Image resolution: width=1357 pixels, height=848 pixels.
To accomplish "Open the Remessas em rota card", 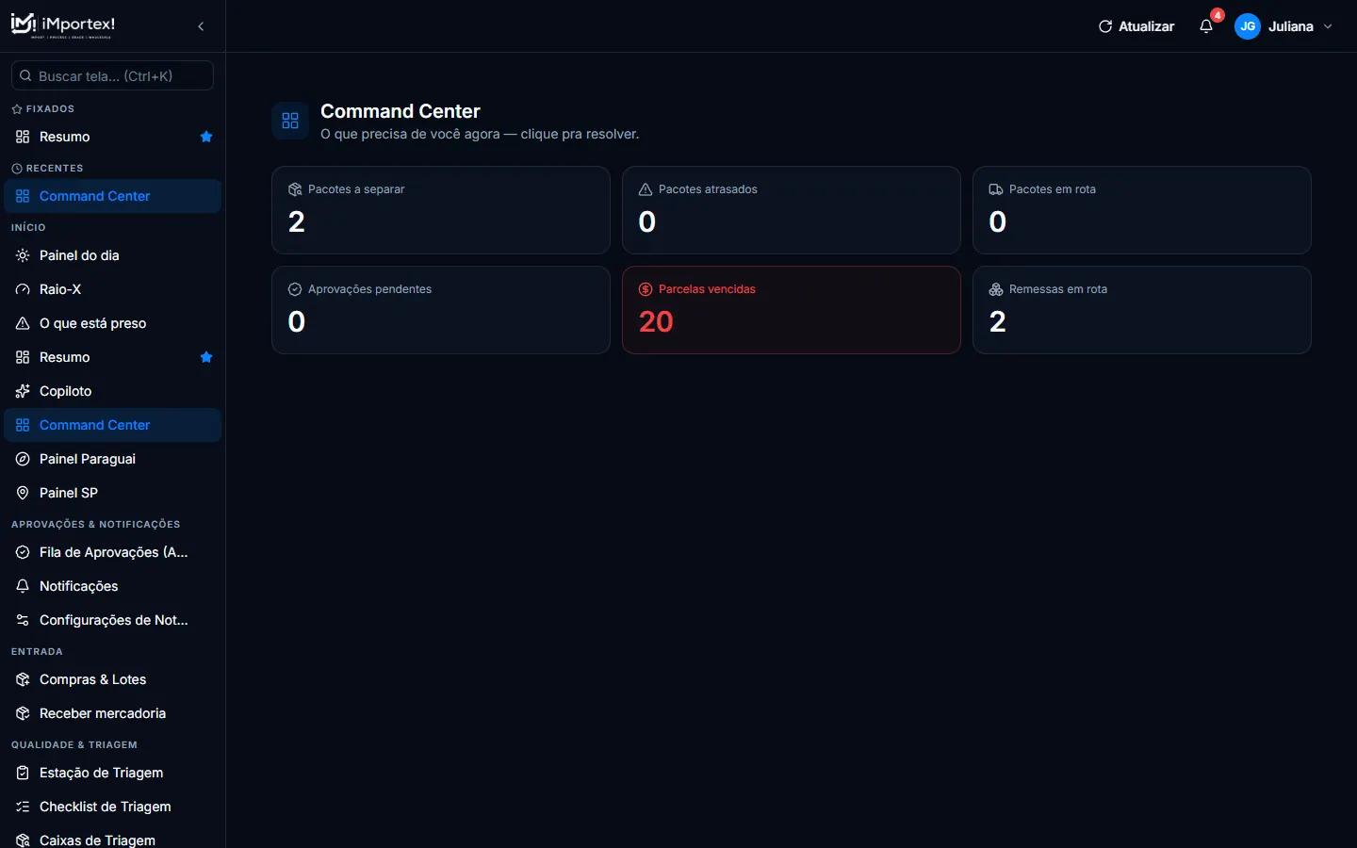I will 1142,310.
